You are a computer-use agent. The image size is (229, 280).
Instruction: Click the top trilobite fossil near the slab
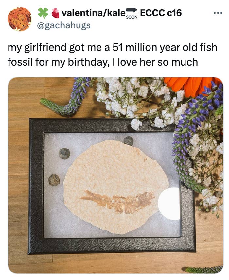(x=129, y=140)
